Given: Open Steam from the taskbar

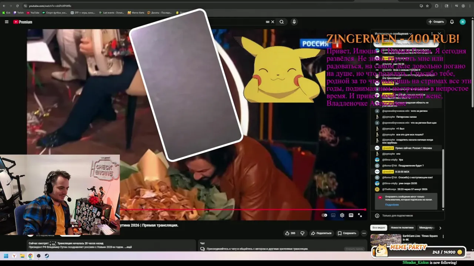Looking at the screenshot, I should tap(47, 256).
